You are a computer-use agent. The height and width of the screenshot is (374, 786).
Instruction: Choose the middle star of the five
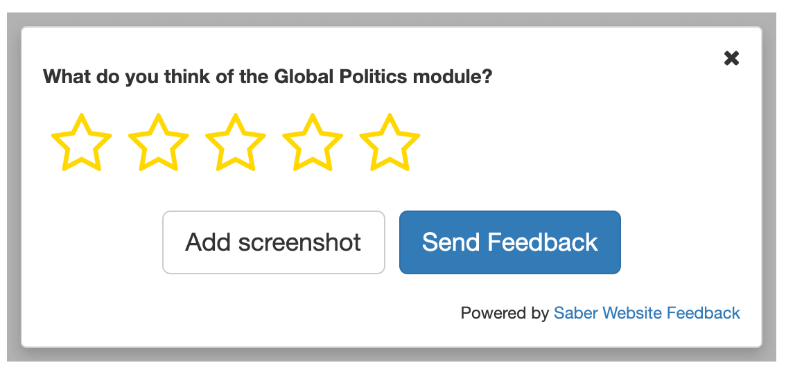[236, 143]
